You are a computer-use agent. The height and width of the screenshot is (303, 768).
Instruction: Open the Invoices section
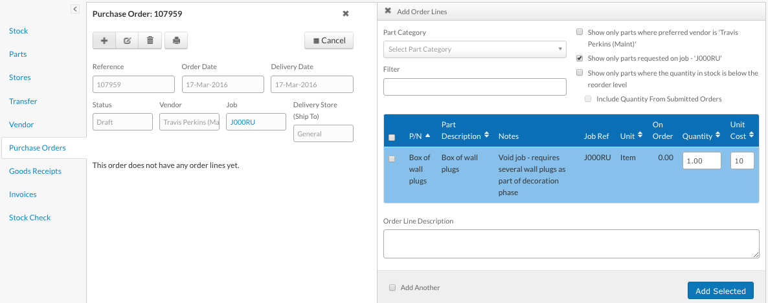point(23,194)
